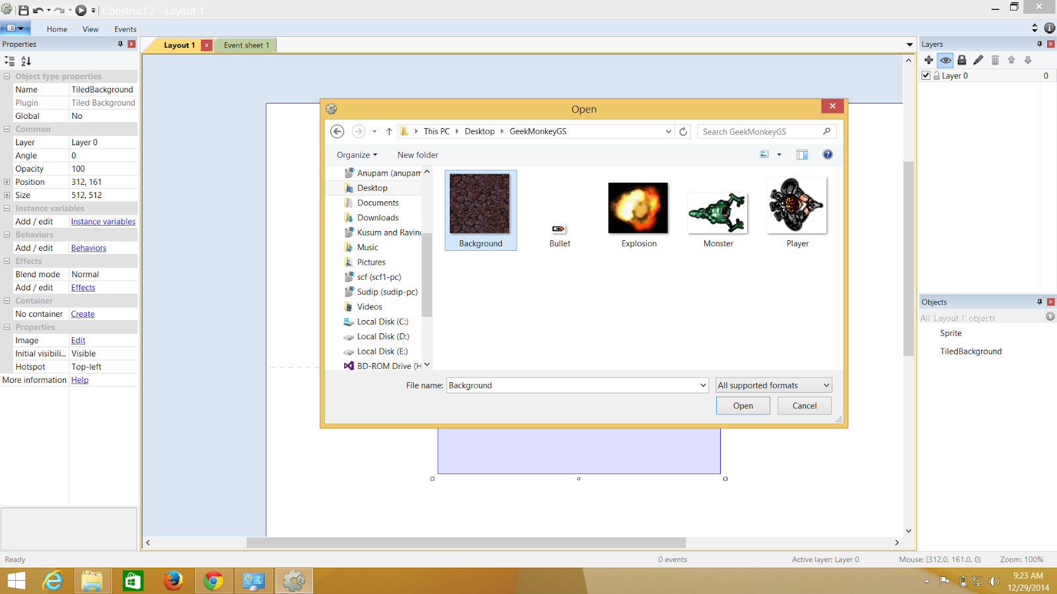
Task: Rename the layer using the pencil icon
Action: [x=978, y=60]
